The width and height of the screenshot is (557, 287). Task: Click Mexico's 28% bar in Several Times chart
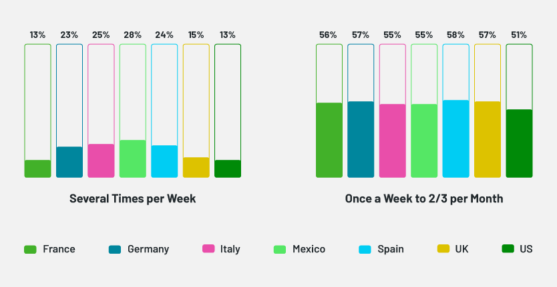point(133,158)
